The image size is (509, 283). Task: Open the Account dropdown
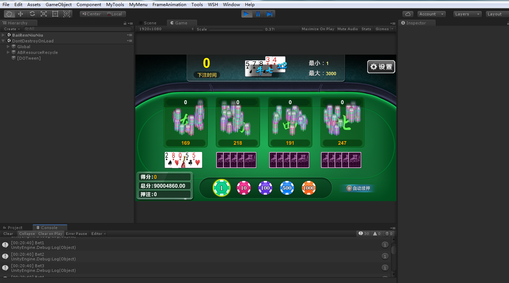431,14
